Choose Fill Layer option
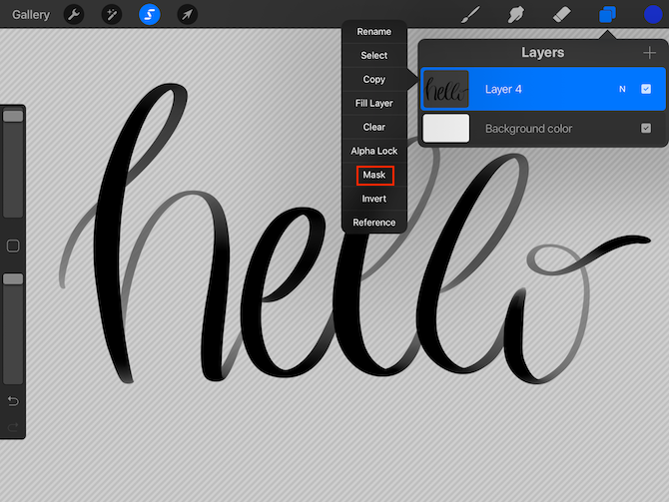 click(374, 103)
